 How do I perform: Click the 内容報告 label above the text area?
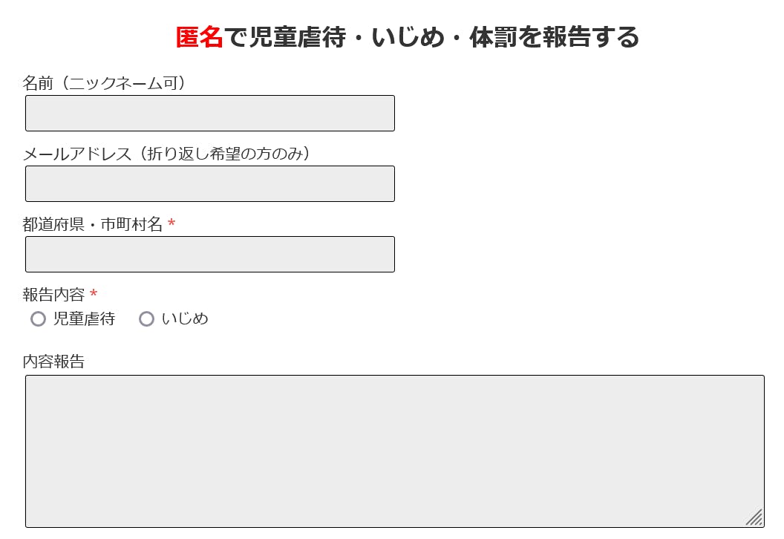tap(53, 362)
